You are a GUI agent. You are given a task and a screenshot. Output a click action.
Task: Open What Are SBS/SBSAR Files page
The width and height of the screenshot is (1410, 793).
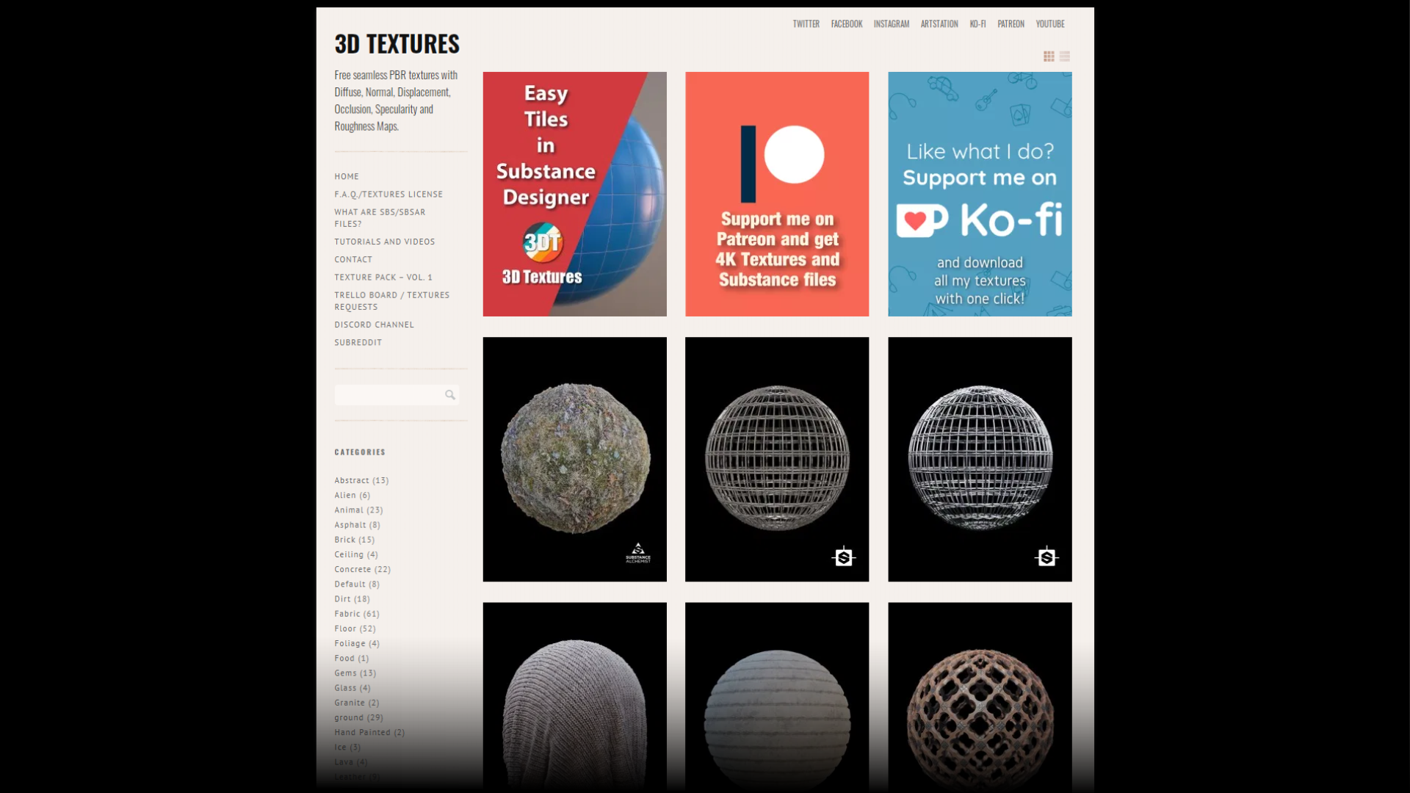[x=380, y=218]
